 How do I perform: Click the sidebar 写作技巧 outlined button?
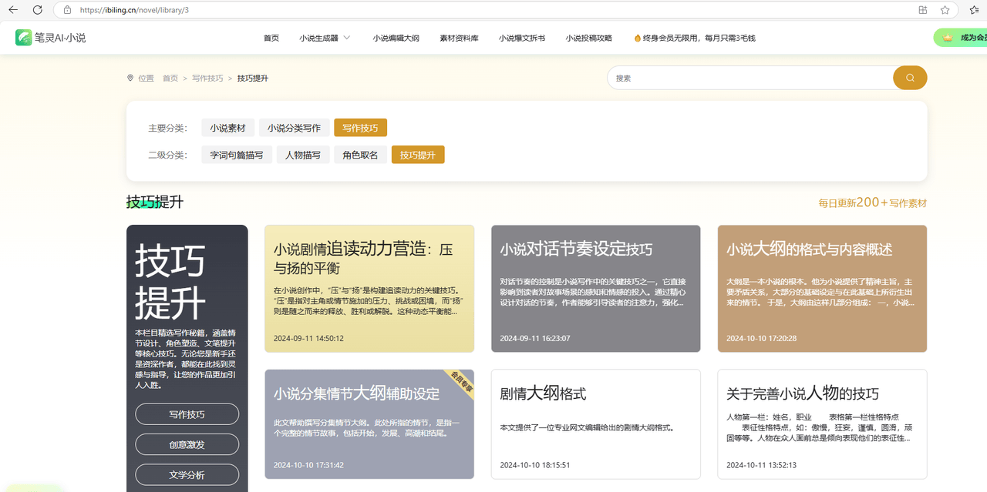[187, 414]
